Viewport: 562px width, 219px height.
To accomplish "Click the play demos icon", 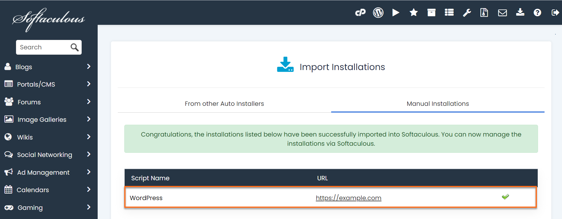I will click(x=396, y=13).
